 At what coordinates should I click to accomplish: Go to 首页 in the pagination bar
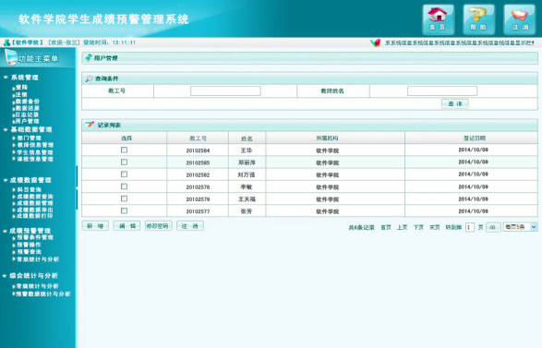pyautogui.click(x=386, y=227)
